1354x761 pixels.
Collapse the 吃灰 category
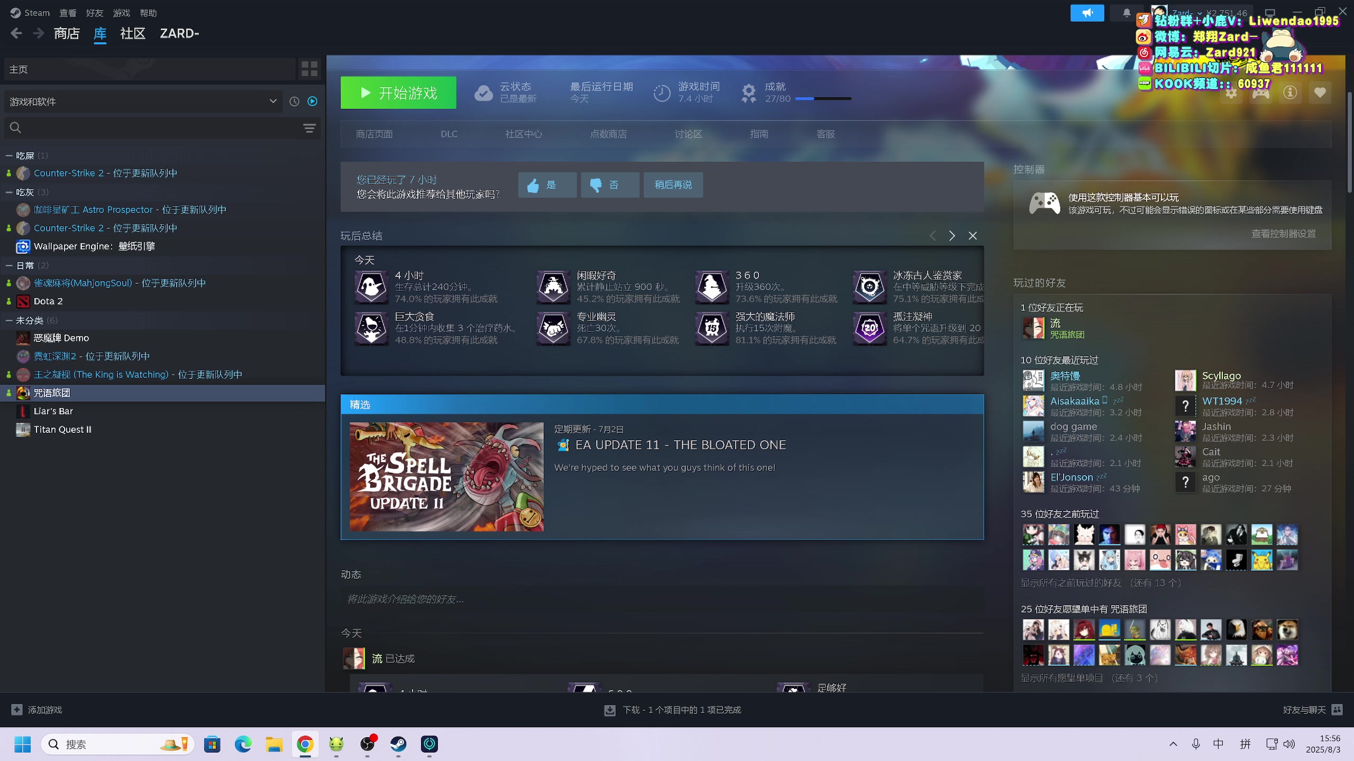coord(9,192)
